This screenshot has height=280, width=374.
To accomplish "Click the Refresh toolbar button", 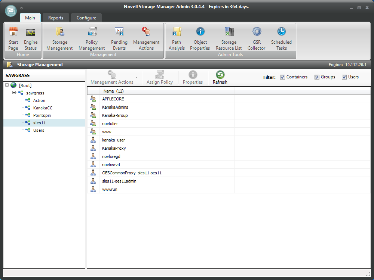I will pos(220,77).
